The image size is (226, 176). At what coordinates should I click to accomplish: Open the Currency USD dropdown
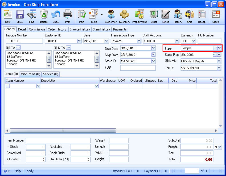point(193,41)
